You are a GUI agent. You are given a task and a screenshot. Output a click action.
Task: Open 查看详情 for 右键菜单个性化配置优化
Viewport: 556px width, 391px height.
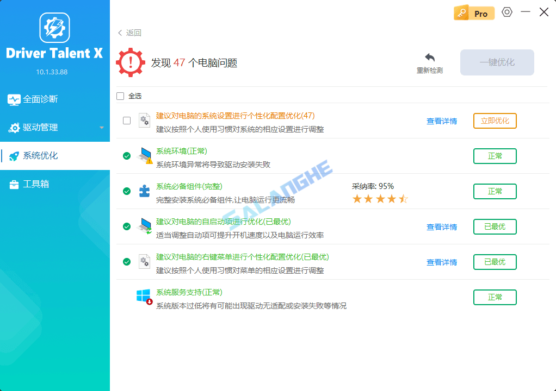click(x=442, y=262)
